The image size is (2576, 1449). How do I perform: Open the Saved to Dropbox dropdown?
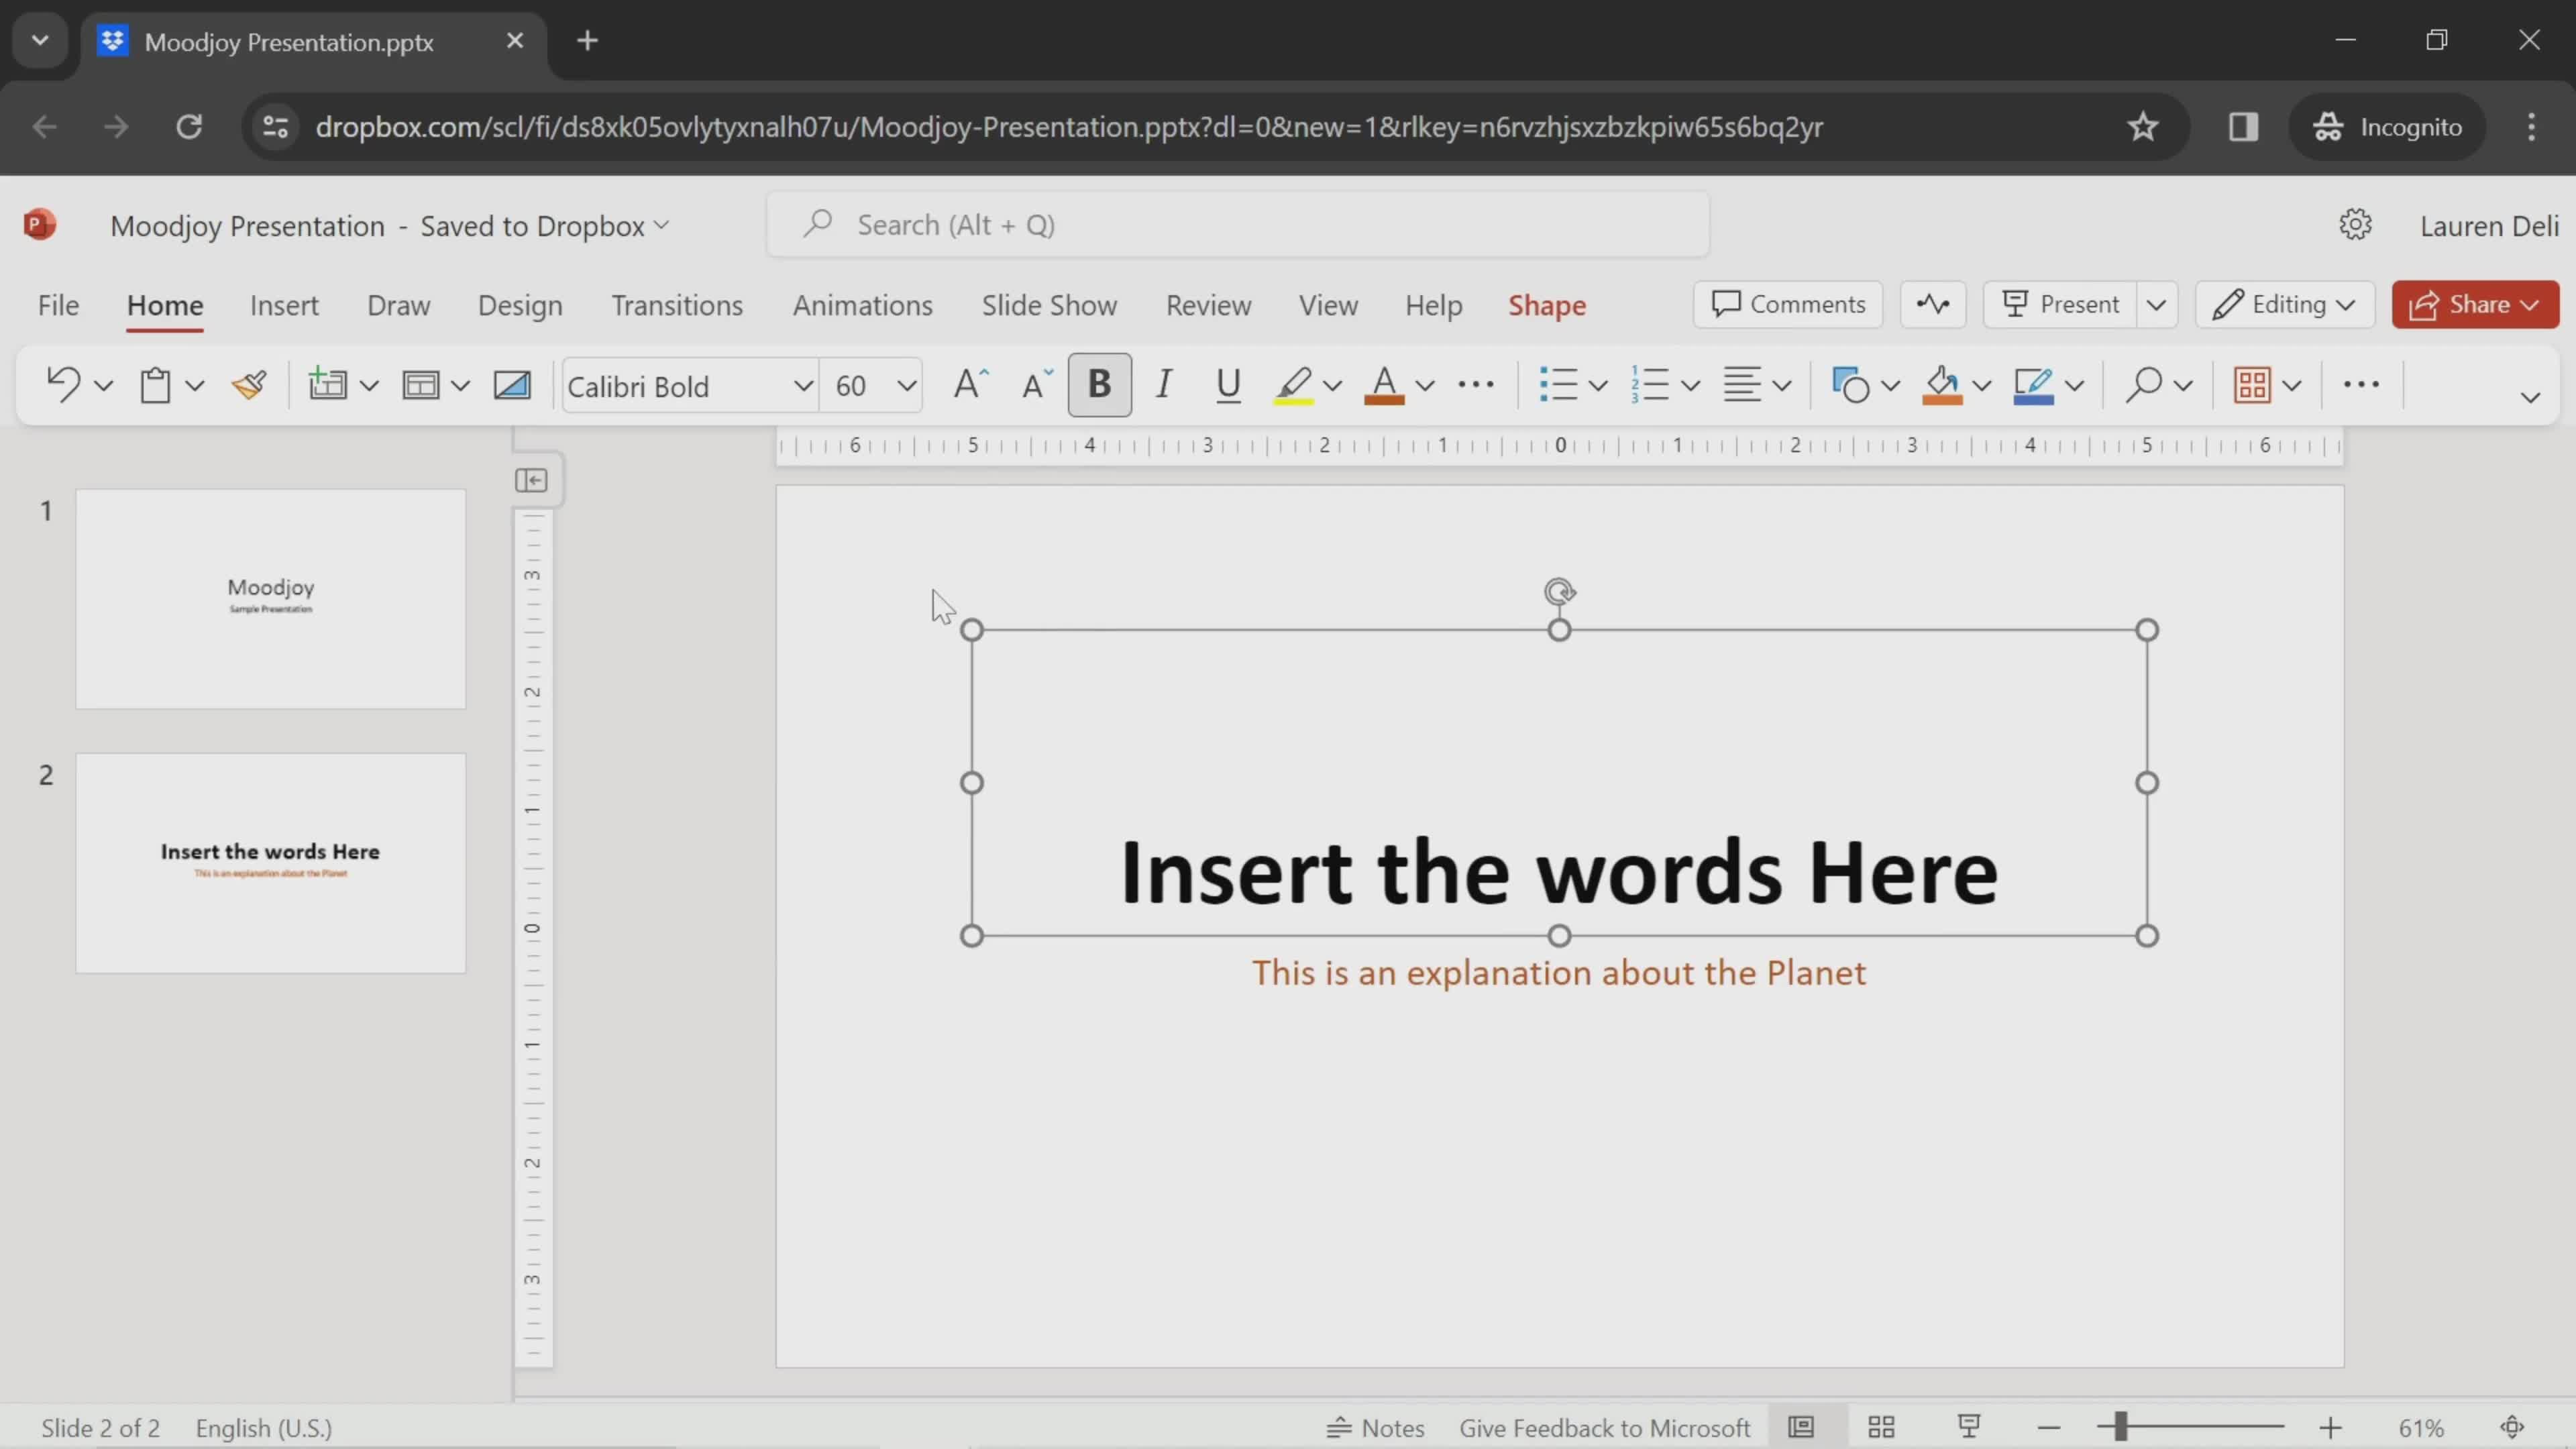[x=544, y=226]
